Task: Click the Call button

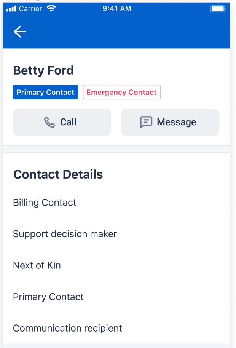Action: pyautogui.click(x=62, y=122)
